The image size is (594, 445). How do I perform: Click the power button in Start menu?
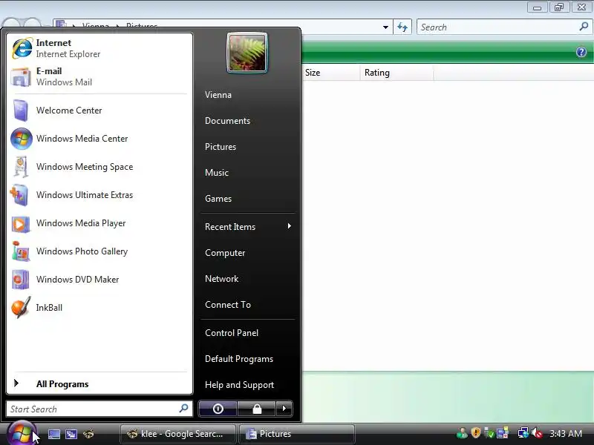click(x=218, y=409)
